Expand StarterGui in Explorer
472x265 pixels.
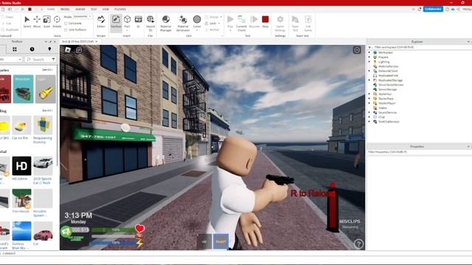pos(369,94)
